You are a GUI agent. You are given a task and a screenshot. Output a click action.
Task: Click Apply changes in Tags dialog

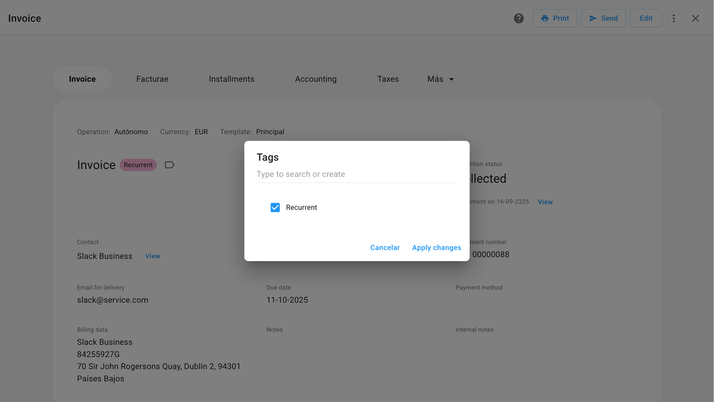point(436,248)
